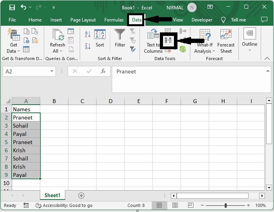Viewport: 274px width, 212px height.
Task: Switch to Page Break Preview
Action: [x=190, y=205]
